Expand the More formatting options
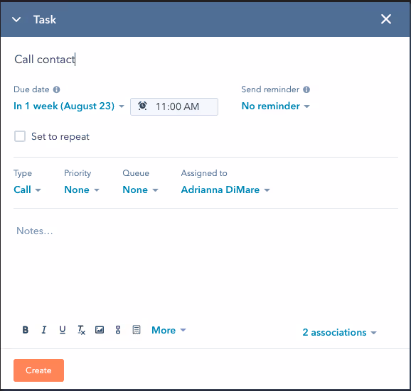This screenshot has height=391, width=411. tap(169, 330)
